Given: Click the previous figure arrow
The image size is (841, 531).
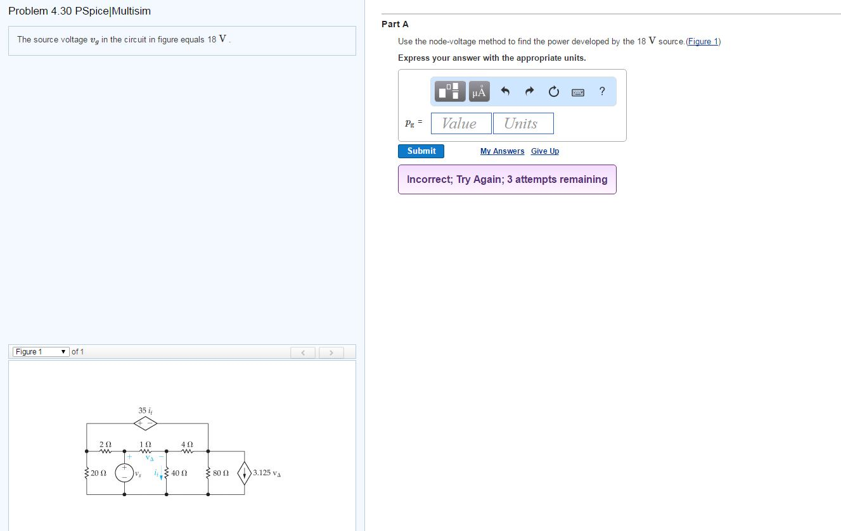Looking at the screenshot, I should pos(302,352).
